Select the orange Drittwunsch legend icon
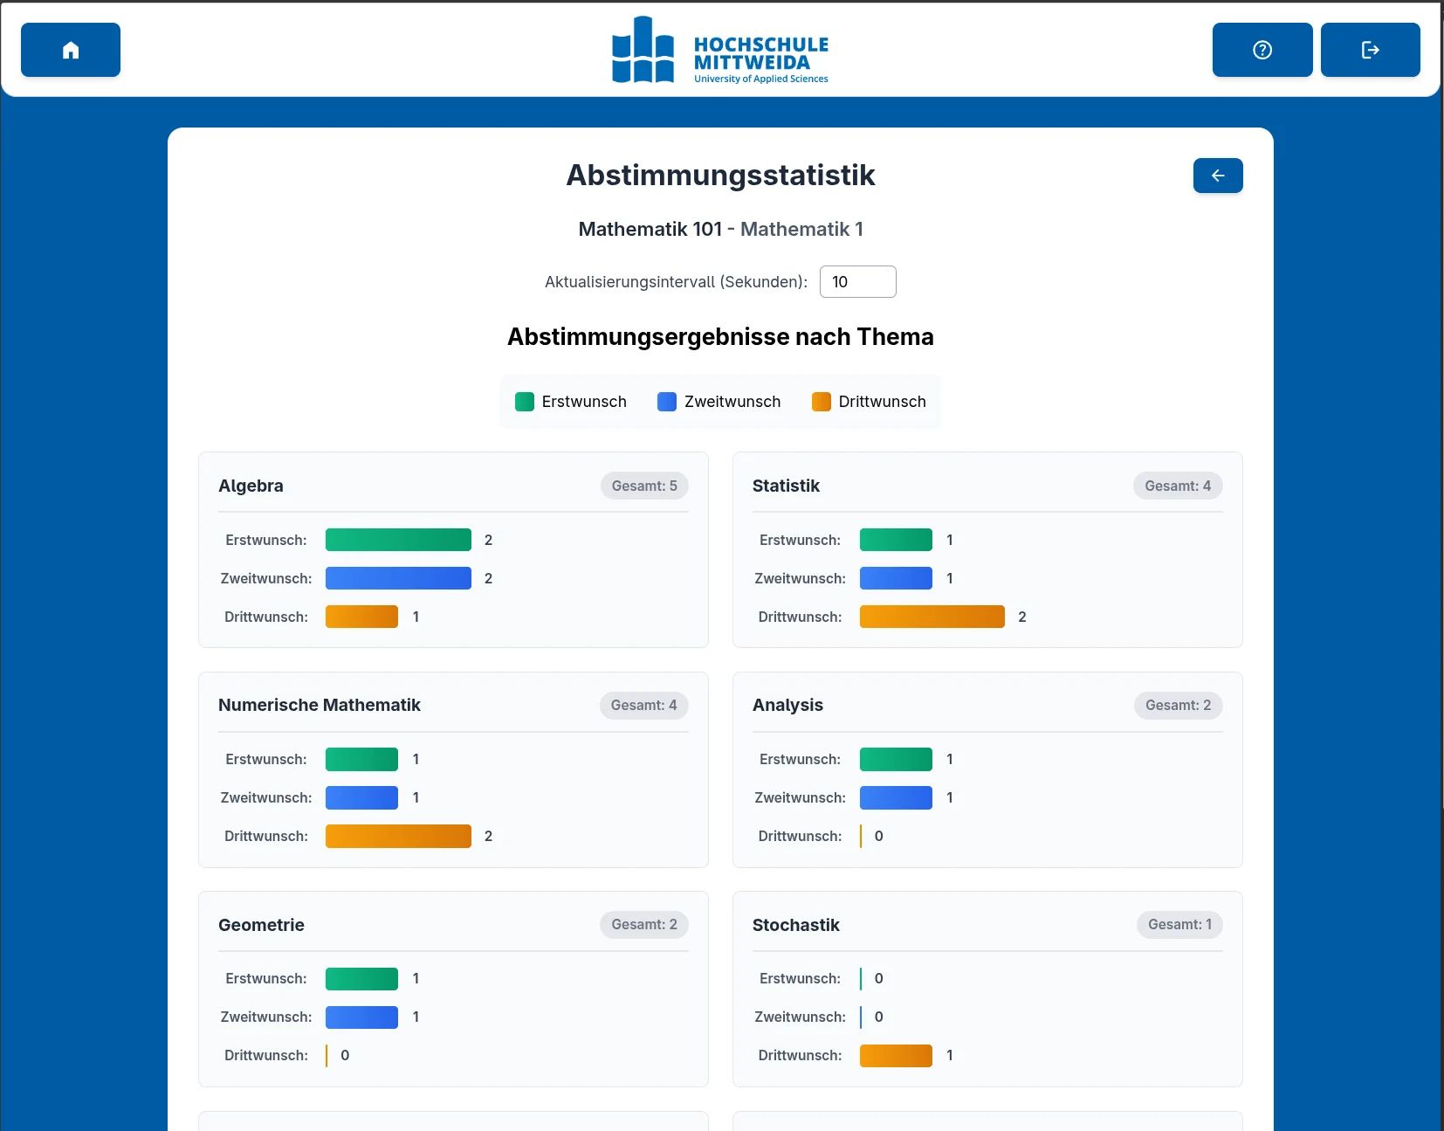The width and height of the screenshot is (1444, 1131). 821,402
